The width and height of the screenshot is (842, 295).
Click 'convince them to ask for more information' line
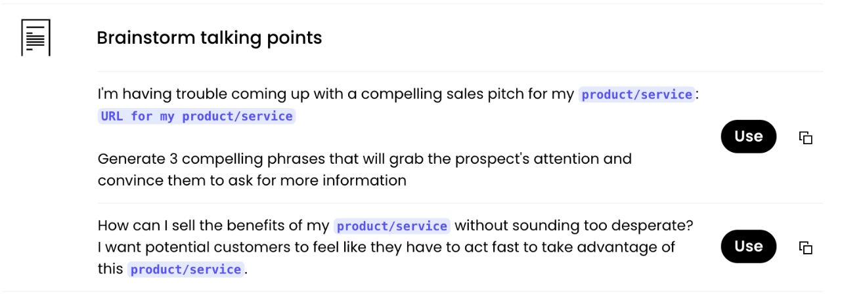coord(252,180)
